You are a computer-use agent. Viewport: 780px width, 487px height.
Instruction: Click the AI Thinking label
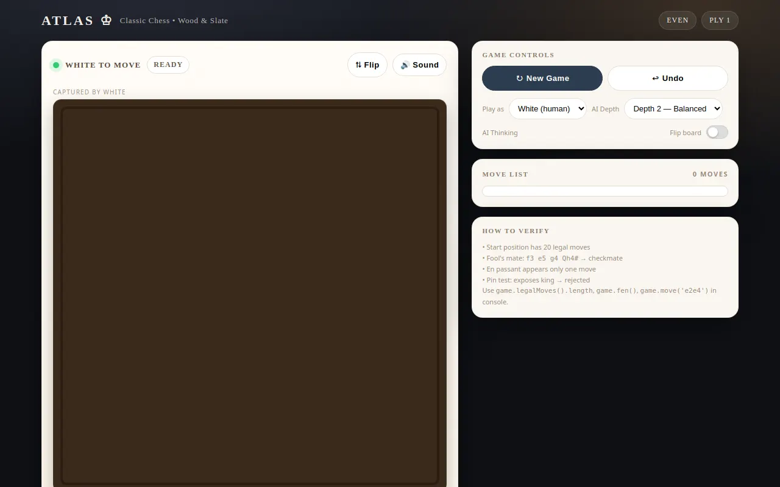[500, 133]
